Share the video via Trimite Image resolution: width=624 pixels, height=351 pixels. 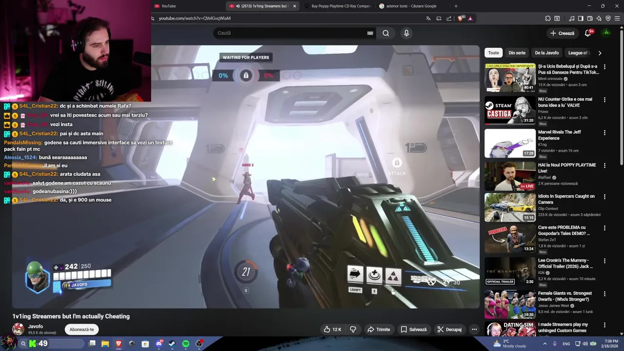pos(379,330)
